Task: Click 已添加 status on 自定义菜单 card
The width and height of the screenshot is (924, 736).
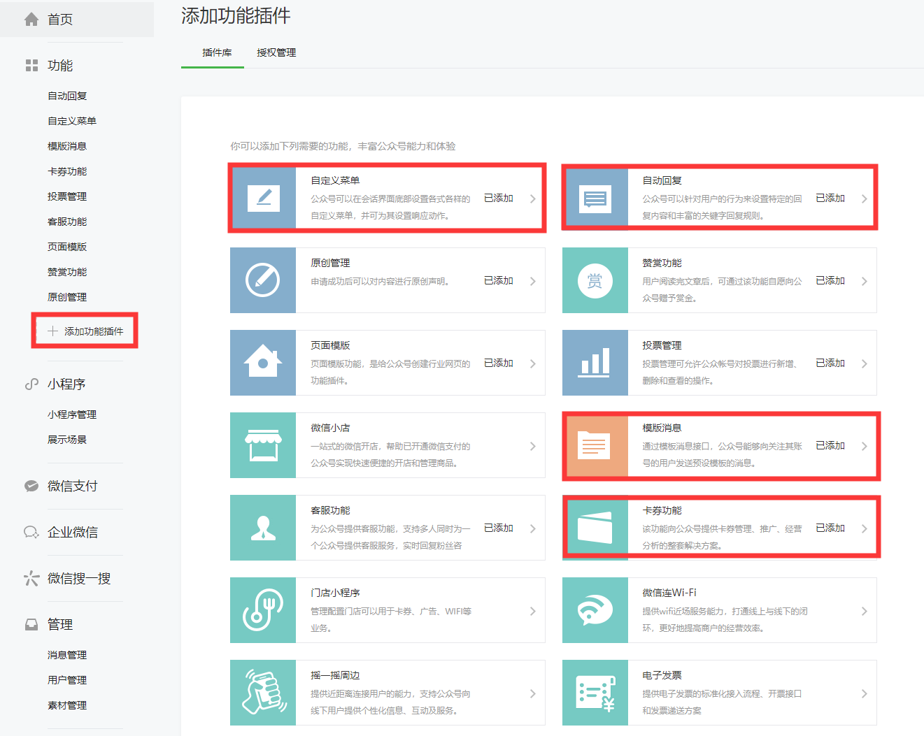Action: tap(499, 199)
